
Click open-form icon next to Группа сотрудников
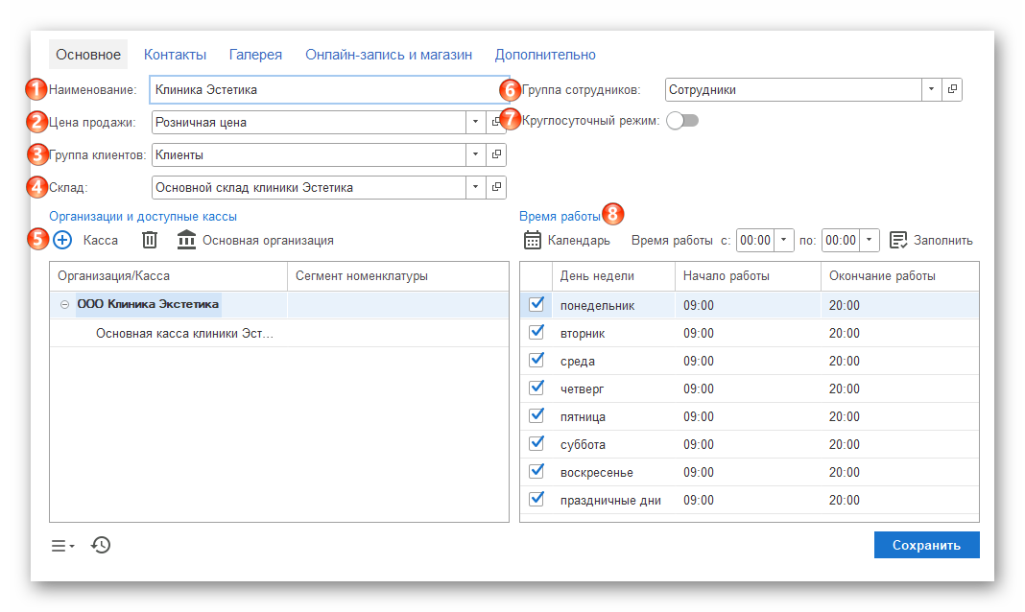tap(952, 89)
